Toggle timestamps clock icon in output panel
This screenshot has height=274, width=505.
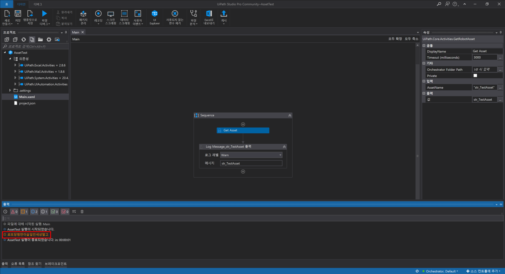(5, 212)
